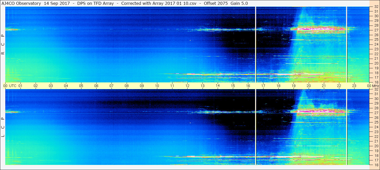Click the '22' hour tick label on time axis
This screenshot has width=380, height=170.
(339, 86)
